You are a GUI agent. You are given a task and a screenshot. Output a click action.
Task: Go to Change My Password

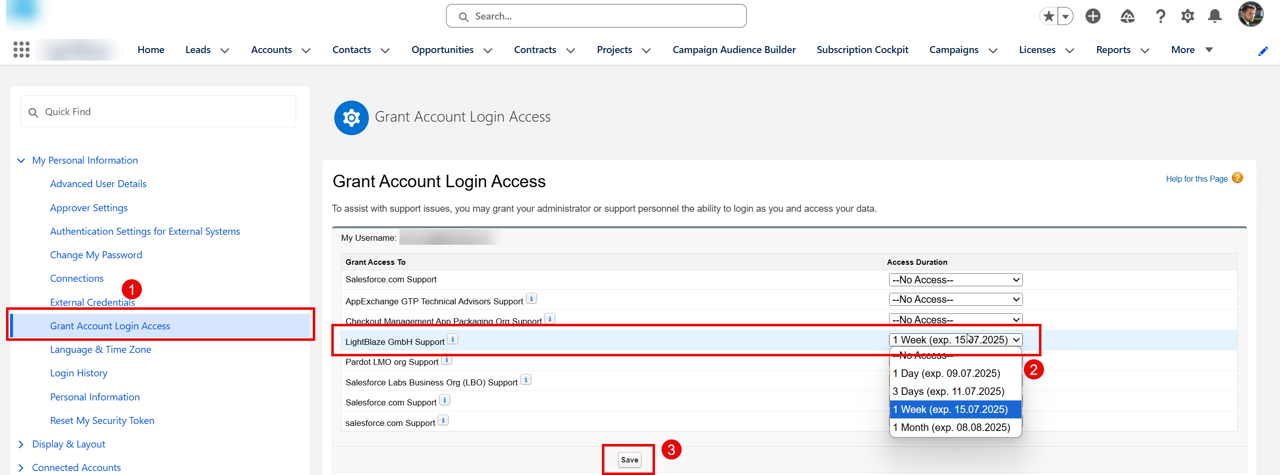point(96,255)
